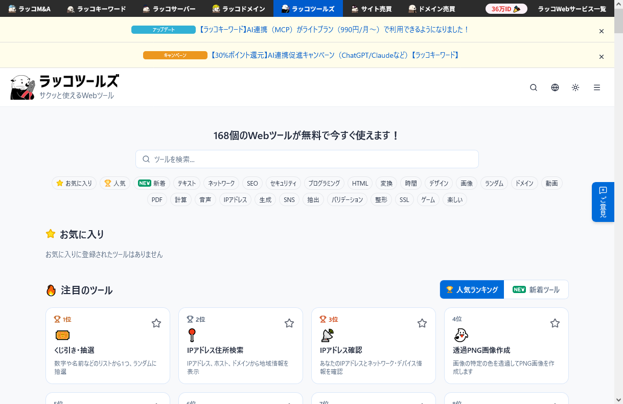Screen dimensions: 623x404
Task: Filter by 生成 tag
Action: (265, 199)
